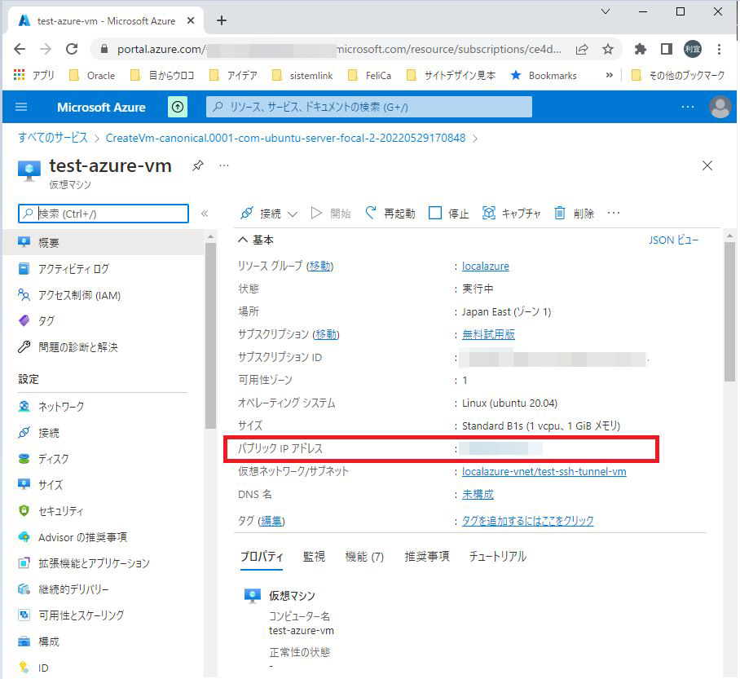Click 未構成 to configure the DNS name
Image resolution: width=740 pixels, height=679 pixels.
(478, 494)
